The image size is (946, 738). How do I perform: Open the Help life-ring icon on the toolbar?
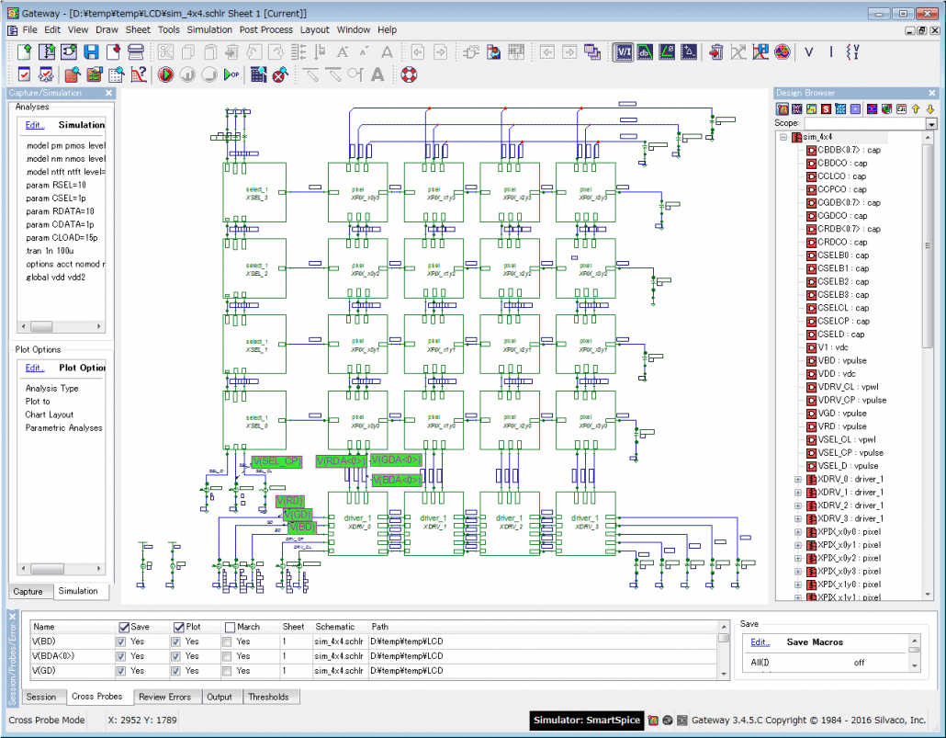tap(409, 74)
